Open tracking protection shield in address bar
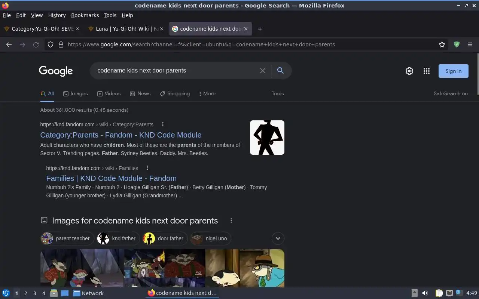The image size is (479, 299). pyautogui.click(x=51, y=44)
